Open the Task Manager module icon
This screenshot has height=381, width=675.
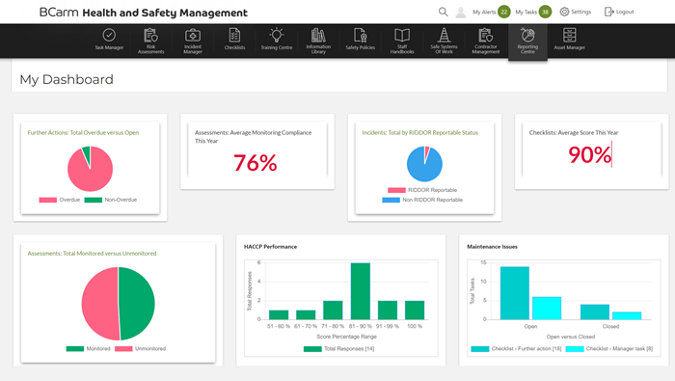109,36
